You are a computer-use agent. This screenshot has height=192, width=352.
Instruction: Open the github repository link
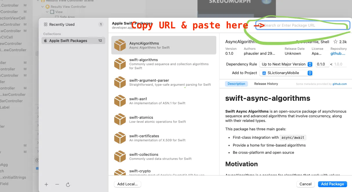point(338,54)
